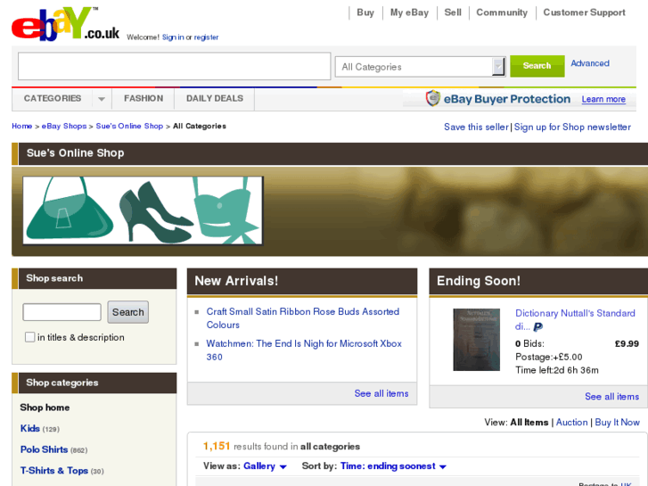The image size is (648, 486).
Task: Select the DAILY DEALS tab
Action: 215,98
